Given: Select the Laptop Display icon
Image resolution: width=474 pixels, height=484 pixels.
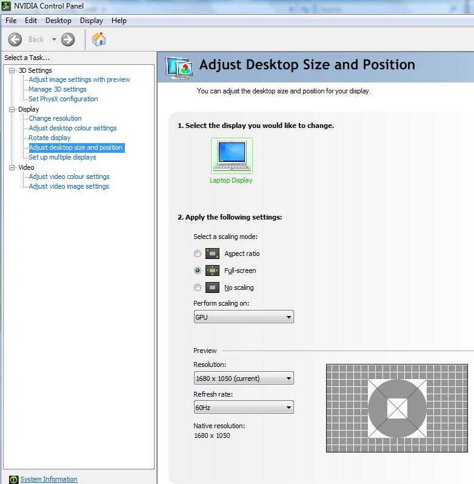Looking at the screenshot, I should coord(232,156).
